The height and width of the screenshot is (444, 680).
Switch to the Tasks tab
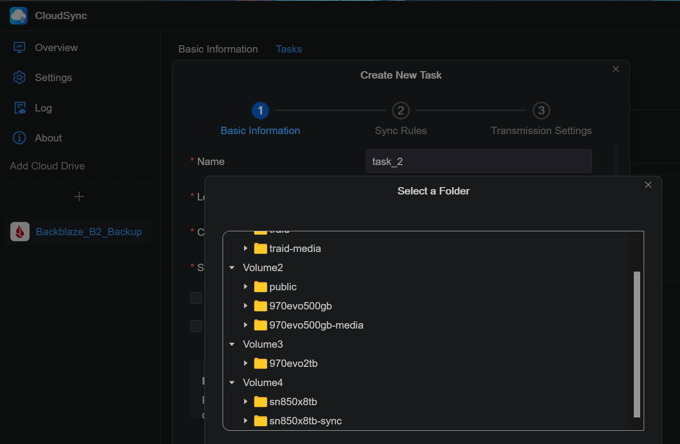click(289, 49)
